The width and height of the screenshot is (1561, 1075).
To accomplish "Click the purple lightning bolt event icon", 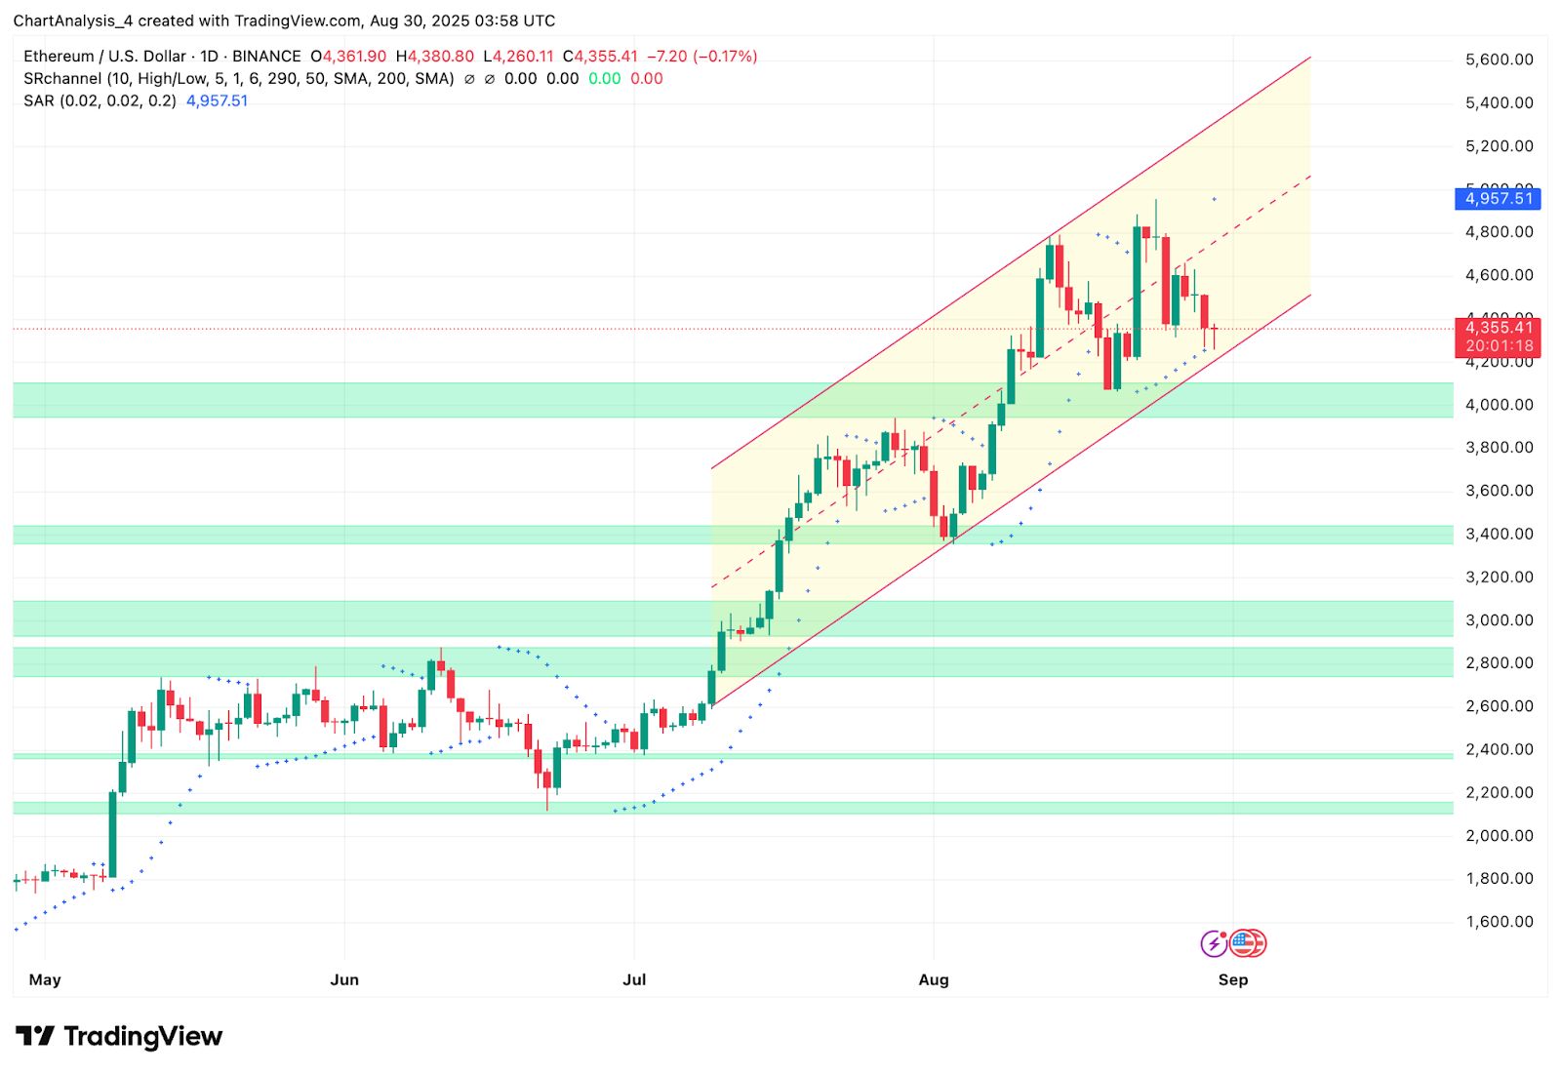I will pyautogui.click(x=1214, y=943).
